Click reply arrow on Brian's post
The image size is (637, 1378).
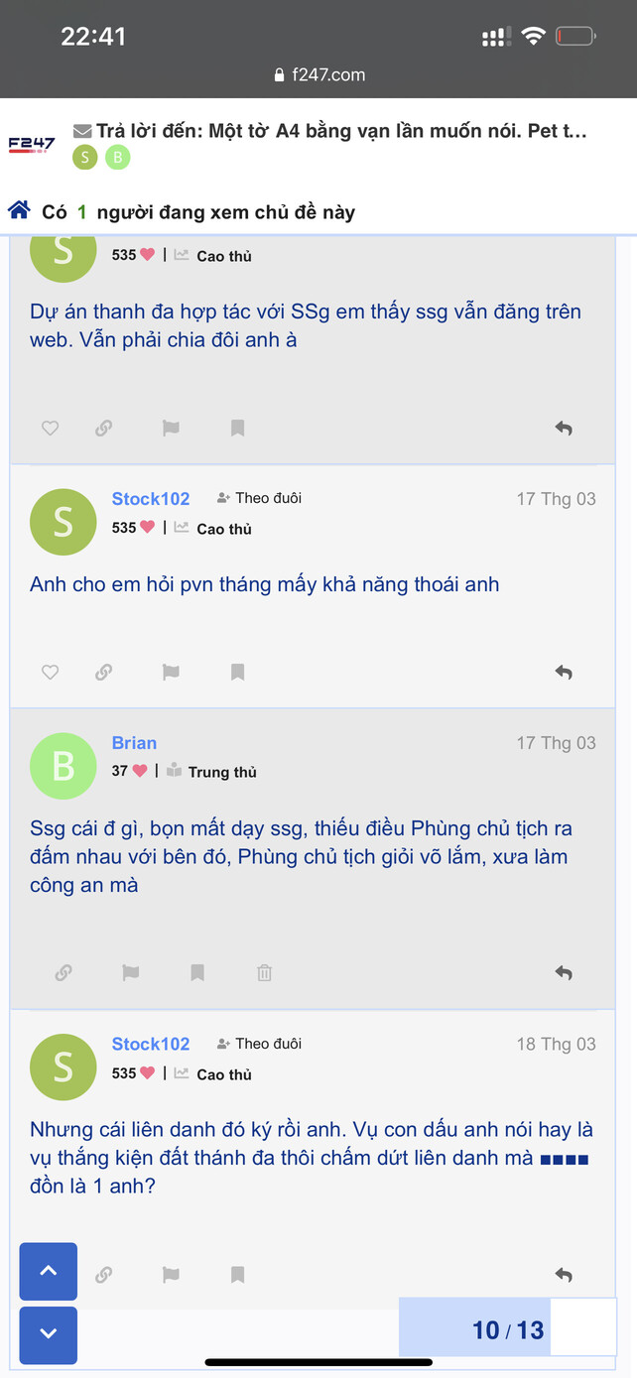564,972
